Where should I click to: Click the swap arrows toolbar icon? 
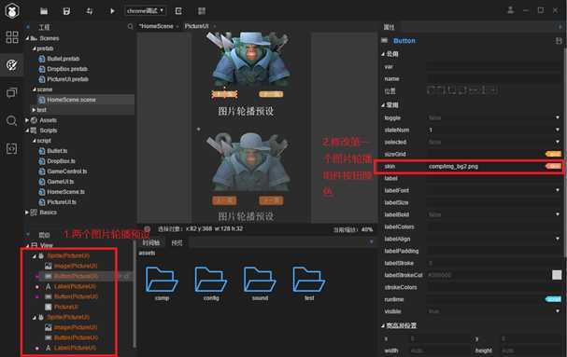coord(90,11)
